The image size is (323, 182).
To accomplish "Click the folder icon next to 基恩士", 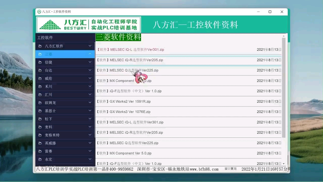I will pos(40,111).
